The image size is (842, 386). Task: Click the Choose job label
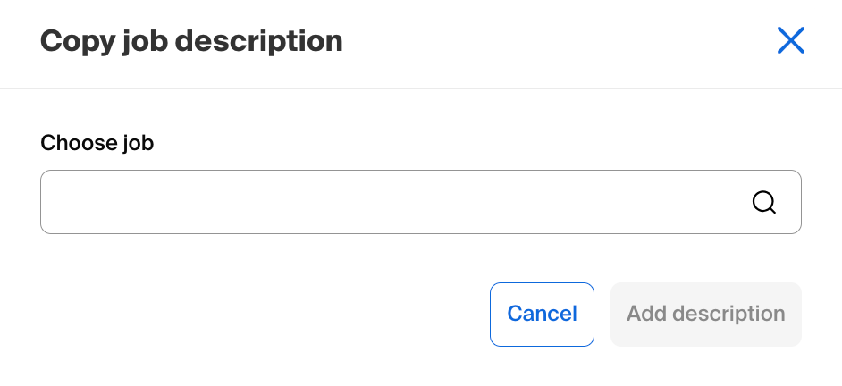click(x=97, y=143)
